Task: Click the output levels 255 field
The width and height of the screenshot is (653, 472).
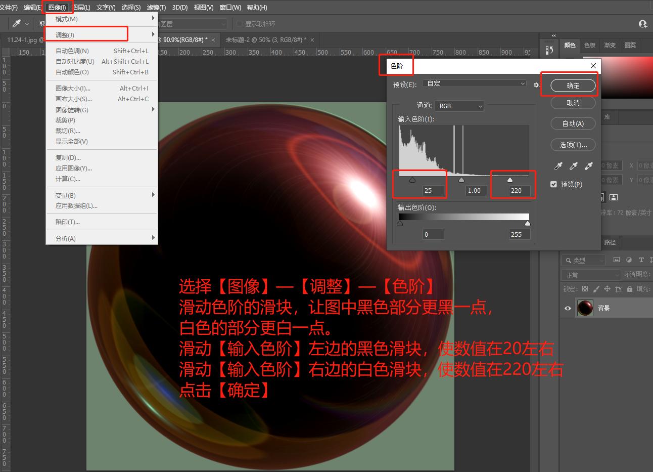Action: tap(520, 234)
